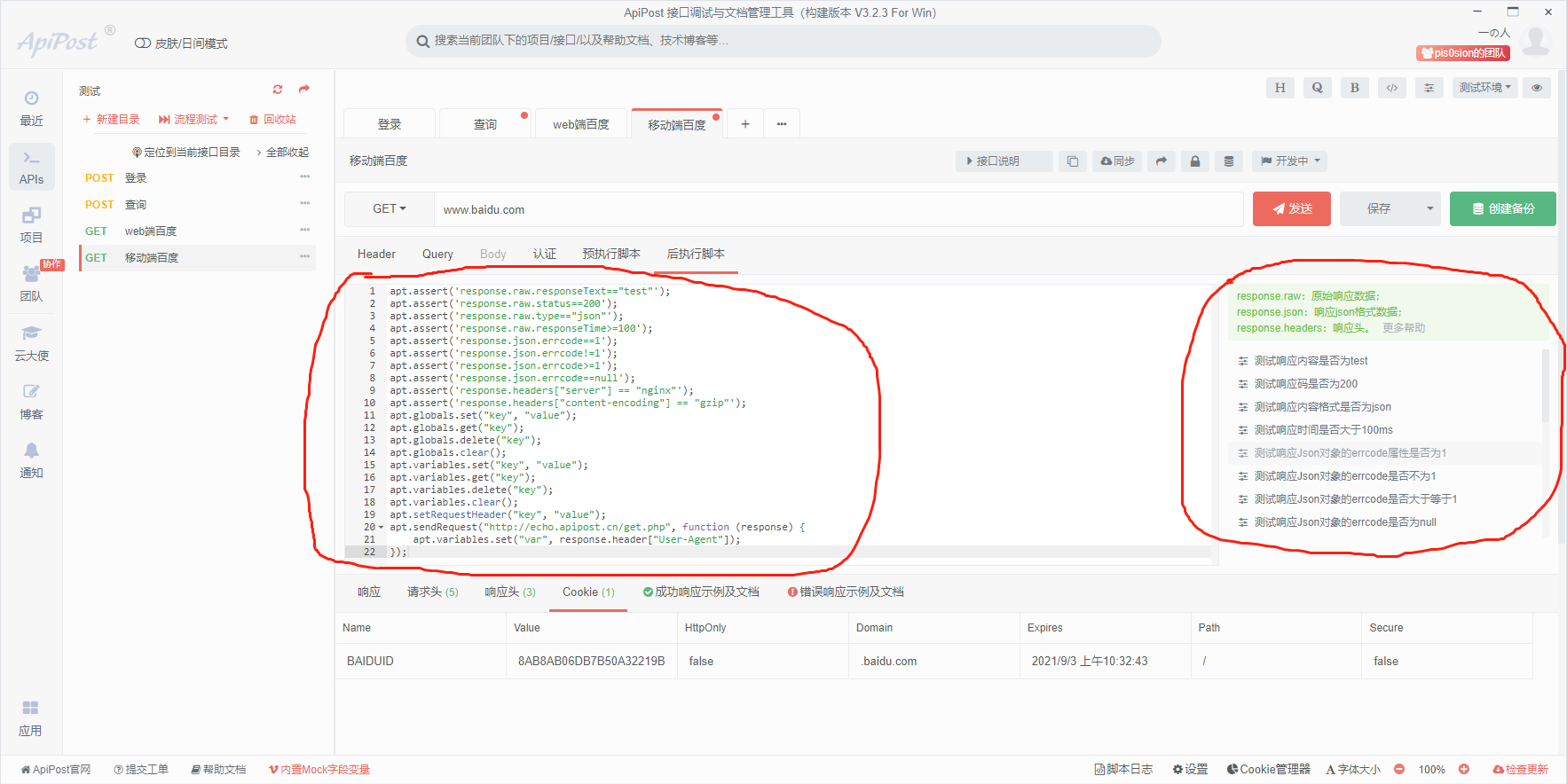Click the B body toolbar button
Screen dimensions: 1567x784
tap(1354, 88)
